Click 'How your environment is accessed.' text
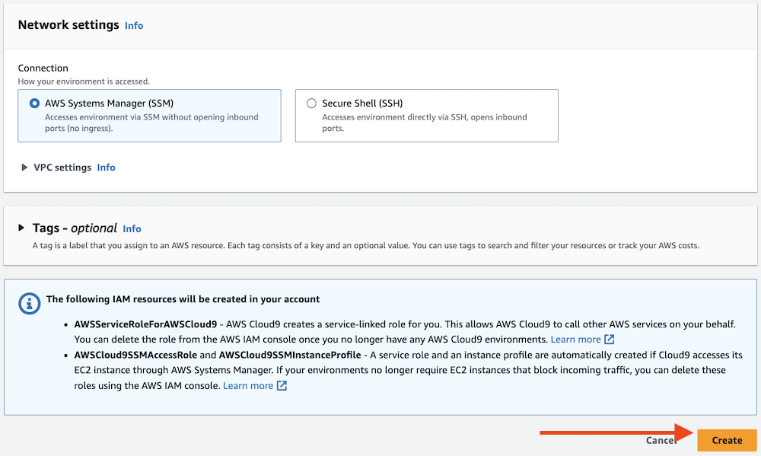The height and width of the screenshot is (456, 761). point(84,81)
